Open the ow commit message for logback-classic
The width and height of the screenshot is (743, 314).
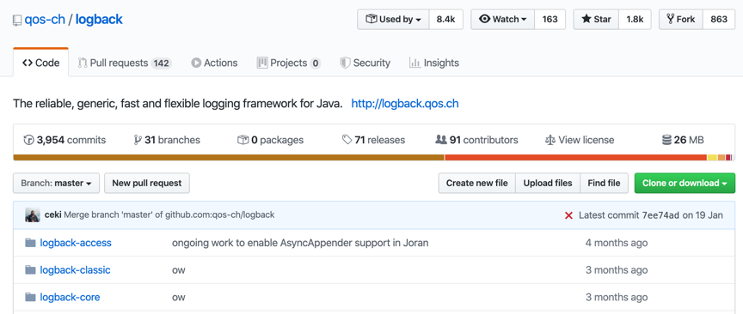click(x=179, y=270)
